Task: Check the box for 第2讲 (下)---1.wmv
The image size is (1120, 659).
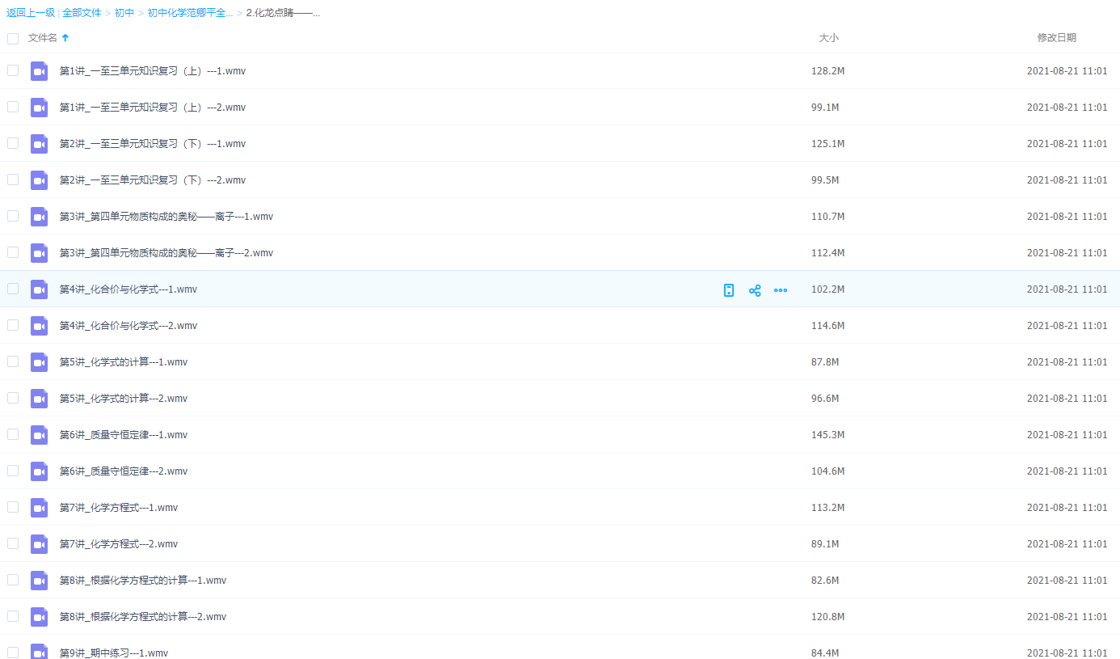Action: tap(13, 143)
